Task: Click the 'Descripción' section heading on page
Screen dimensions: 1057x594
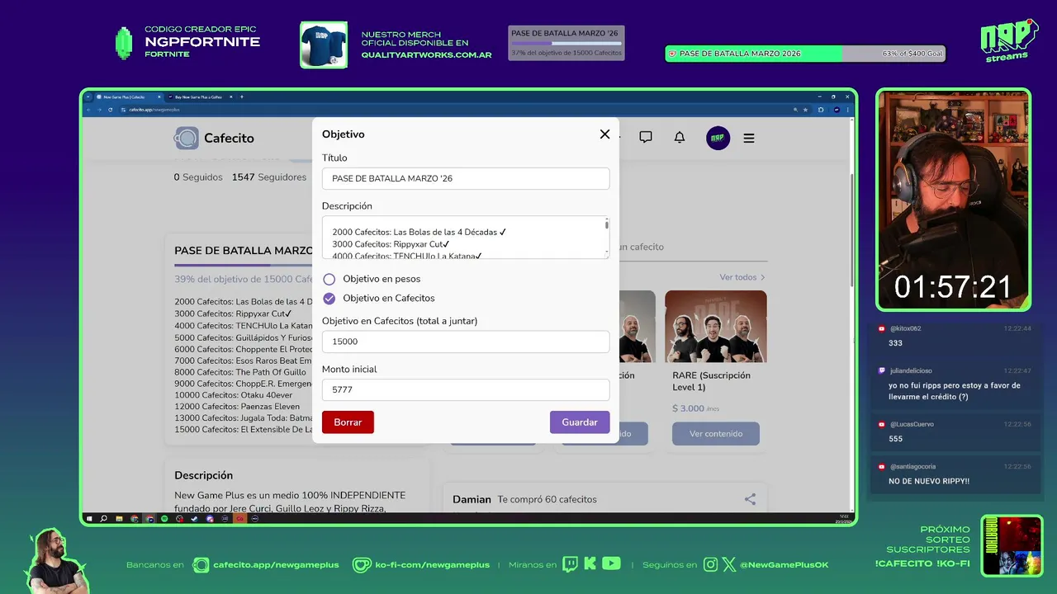Action: click(203, 475)
